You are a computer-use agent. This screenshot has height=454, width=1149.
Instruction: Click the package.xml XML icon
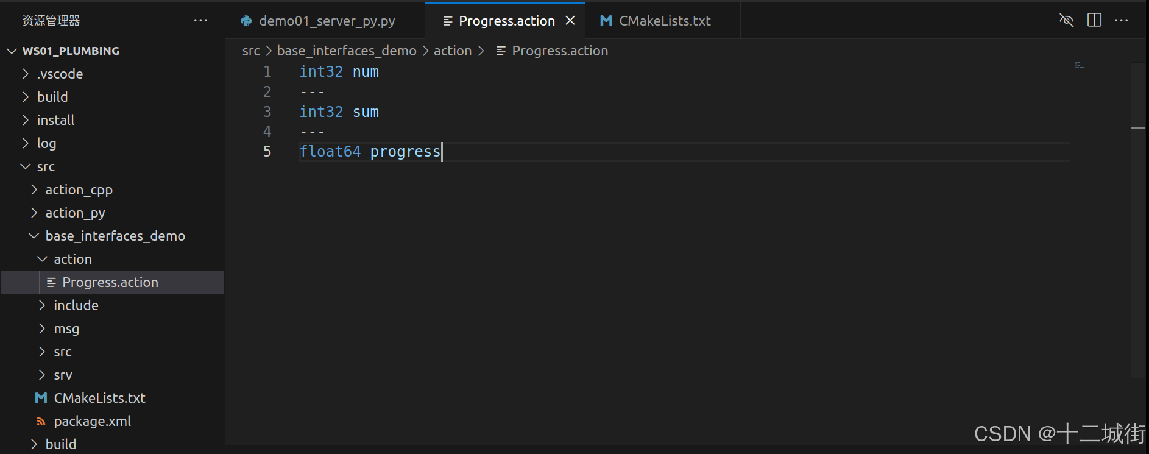(x=41, y=421)
